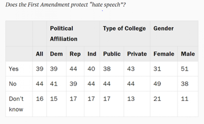Select the Female 'No' value 49
Screen dimensions: 204x124
(x=157, y=84)
